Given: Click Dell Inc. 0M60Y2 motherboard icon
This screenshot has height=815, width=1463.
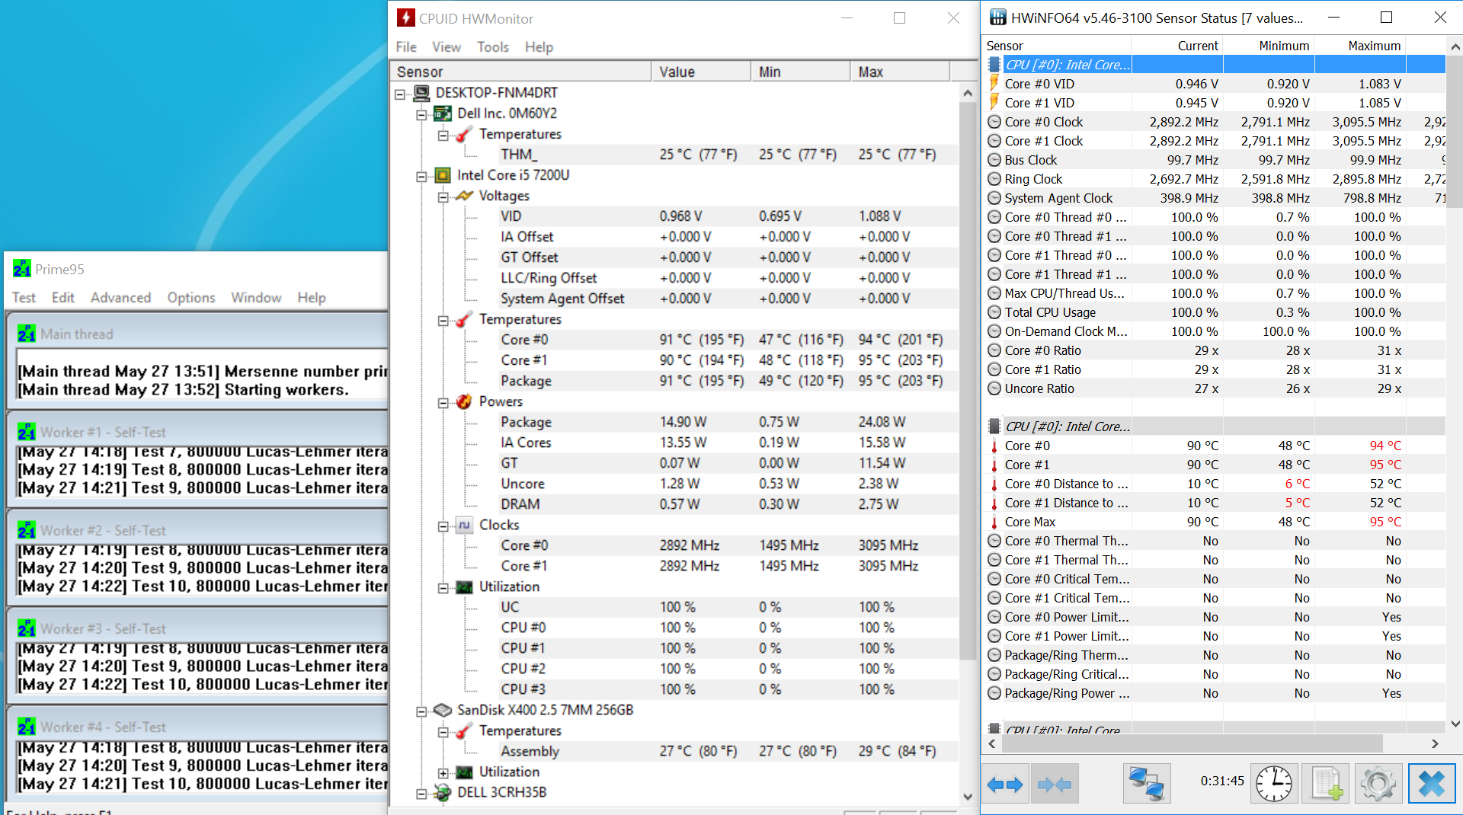Looking at the screenshot, I should point(443,113).
